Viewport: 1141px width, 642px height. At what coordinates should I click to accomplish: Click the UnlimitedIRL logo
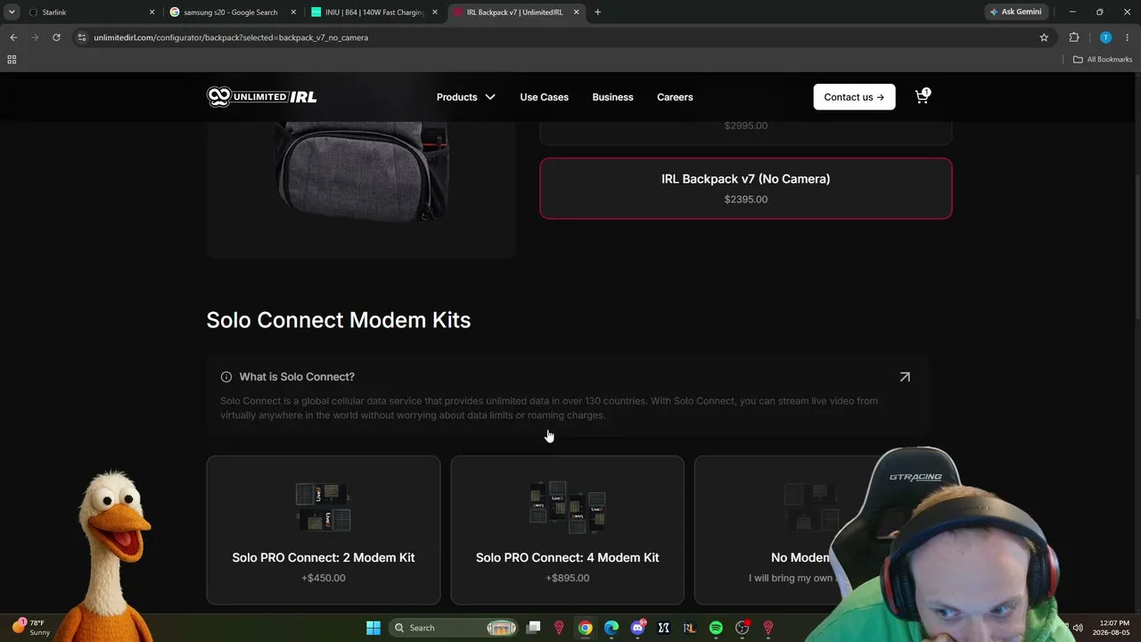click(261, 96)
